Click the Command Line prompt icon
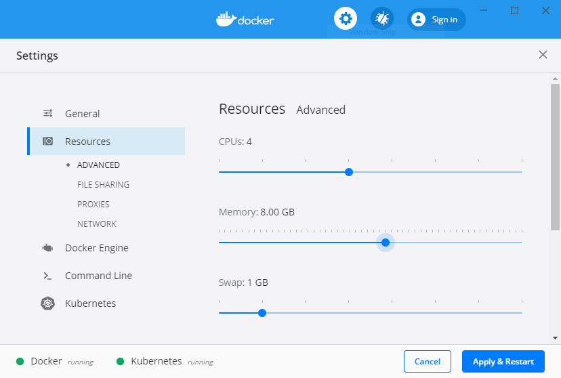This screenshot has height=378, width=561. click(x=47, y=276)
